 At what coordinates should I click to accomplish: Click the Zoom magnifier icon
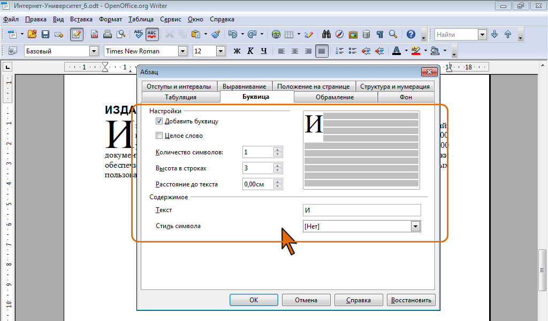point(393,34)
